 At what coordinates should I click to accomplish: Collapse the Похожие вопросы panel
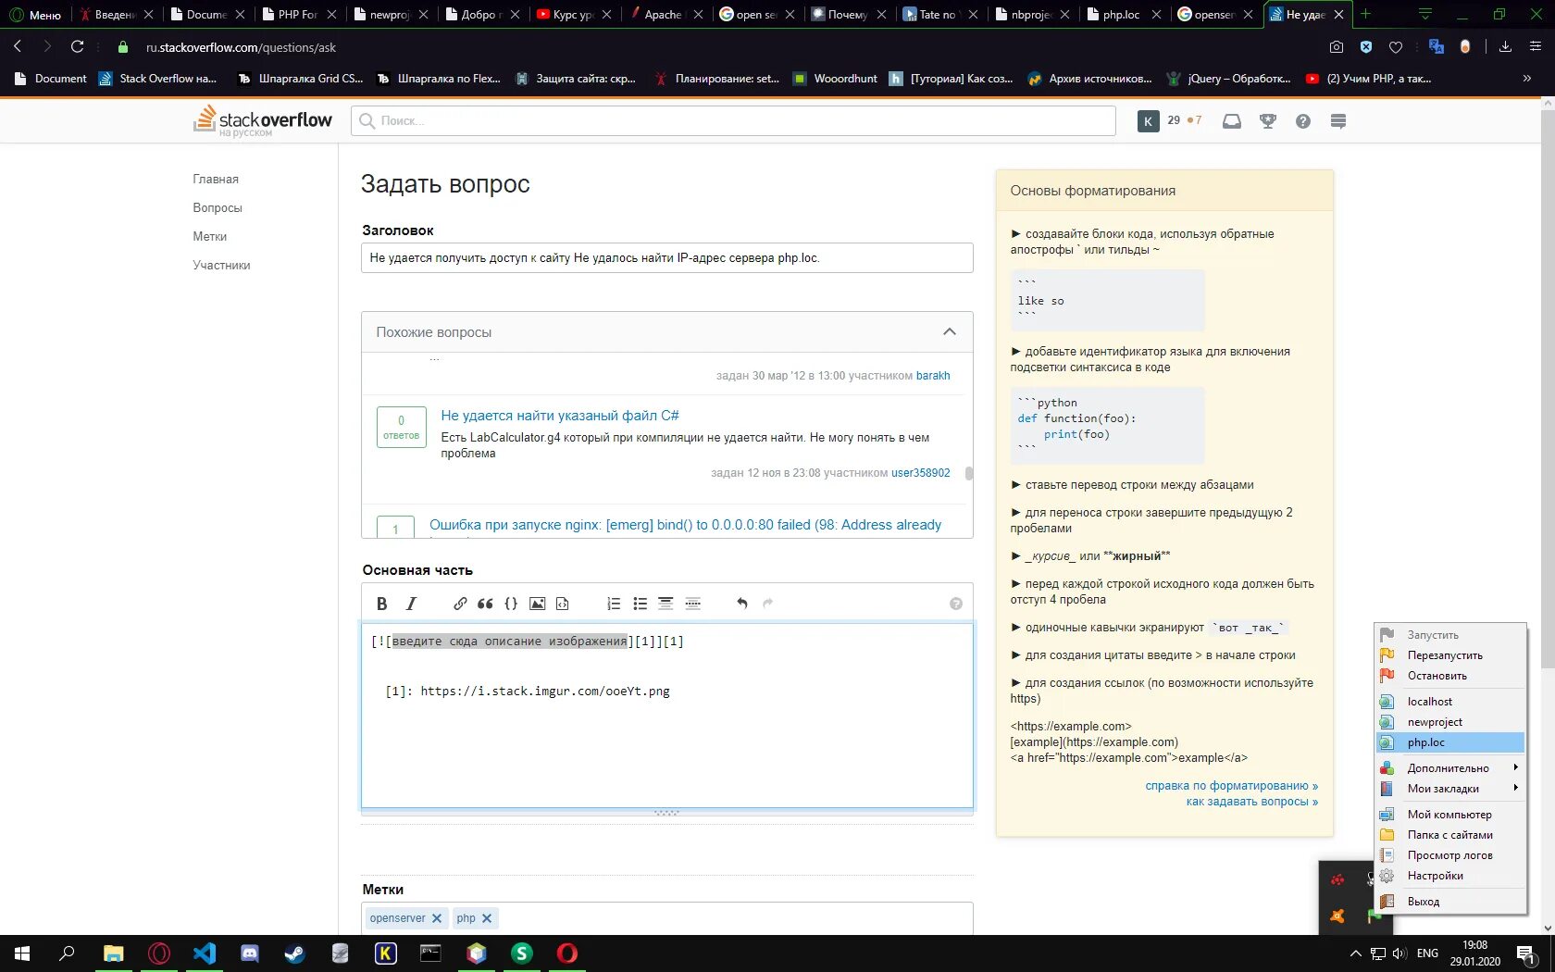(950, 332)
